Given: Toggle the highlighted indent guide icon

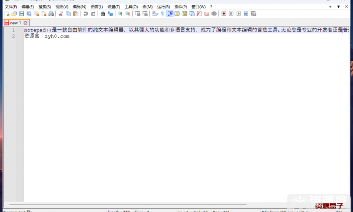Looking at the screenshot, I should 170,14.
